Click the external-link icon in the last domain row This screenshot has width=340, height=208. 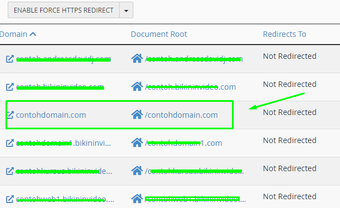[x=10, y=199]
